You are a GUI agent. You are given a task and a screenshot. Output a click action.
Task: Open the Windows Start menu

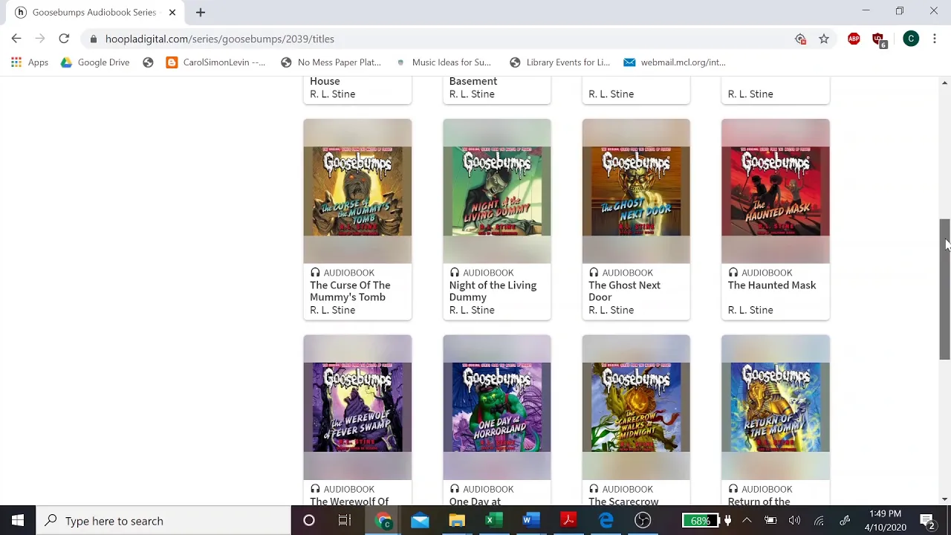(18, 521)
